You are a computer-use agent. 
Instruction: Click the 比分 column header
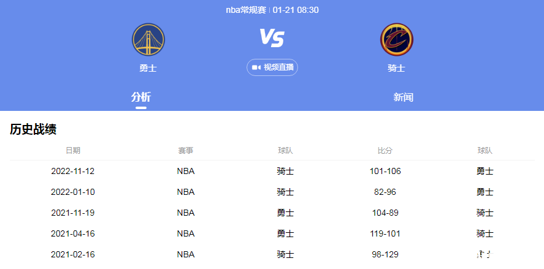(x=385, y=150)
